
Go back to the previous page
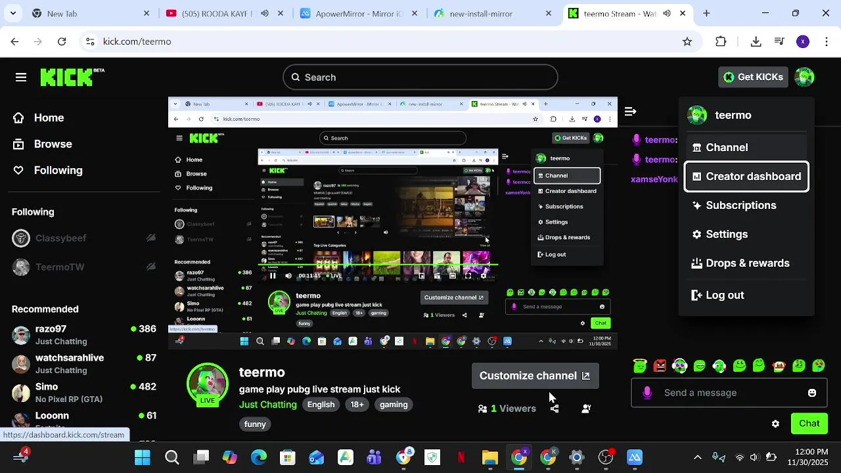(14, 41)
